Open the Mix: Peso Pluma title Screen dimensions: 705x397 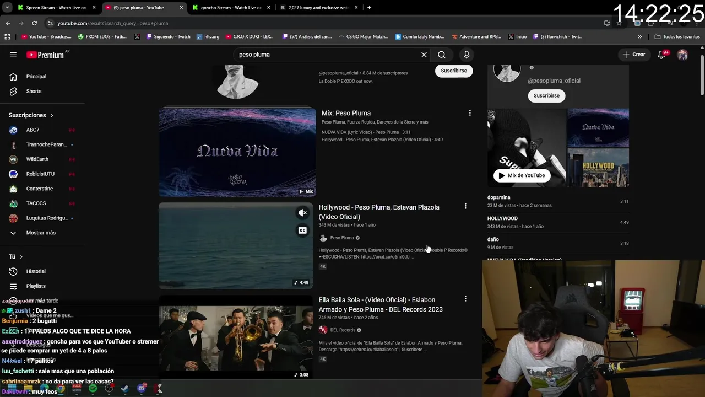point(346,113)
